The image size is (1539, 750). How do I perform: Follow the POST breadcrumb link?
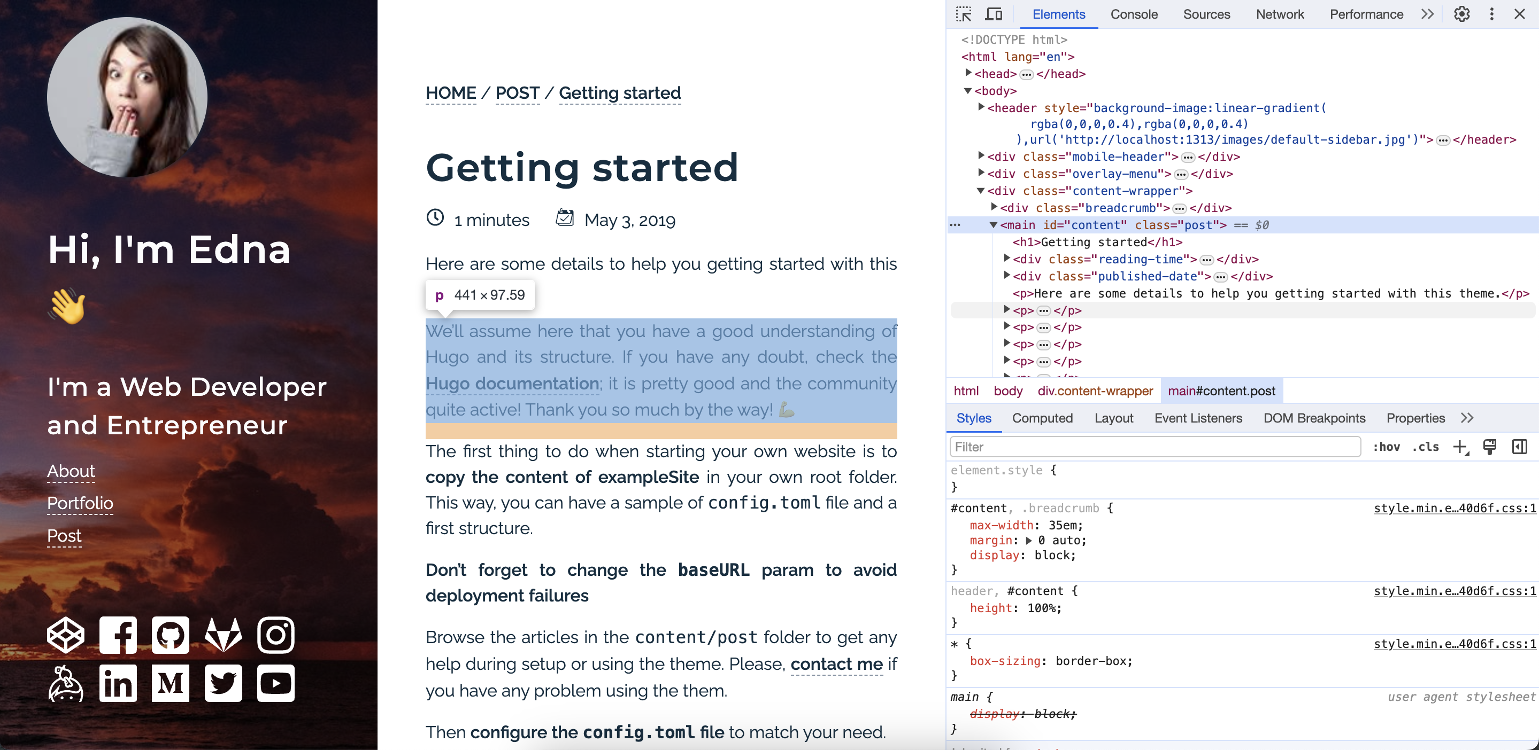518,93
